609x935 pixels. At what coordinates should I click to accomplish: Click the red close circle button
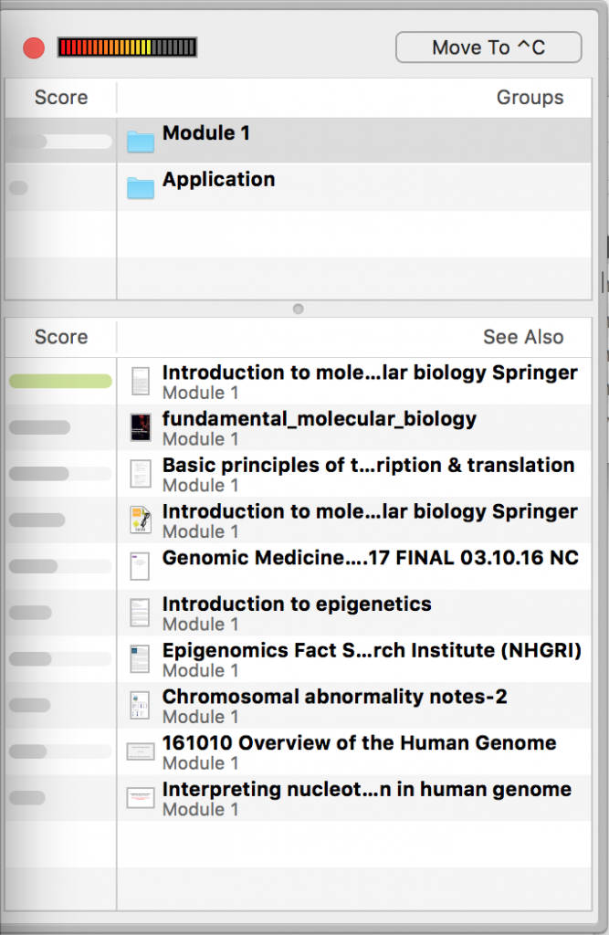[x=34, y=47]
